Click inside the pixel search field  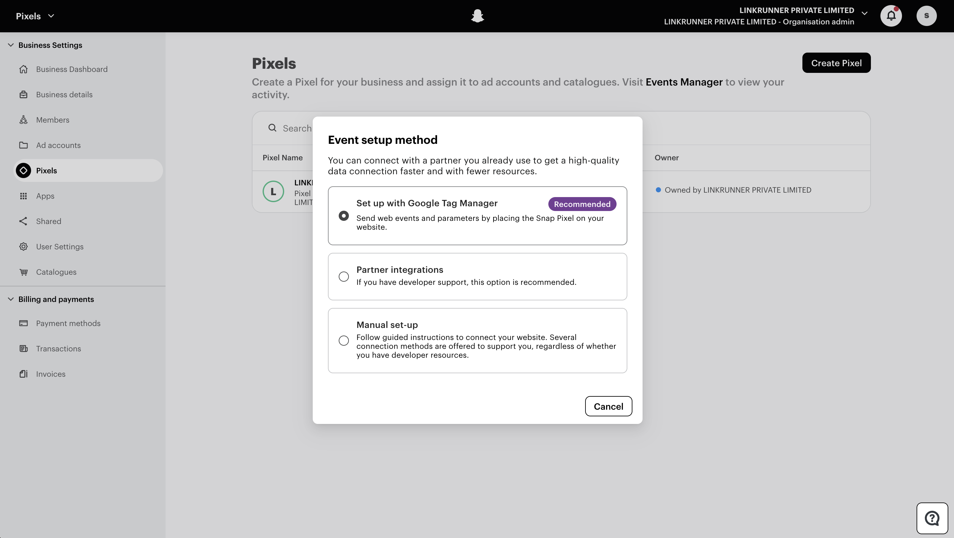pyautogui.click(x=296, y=128)
